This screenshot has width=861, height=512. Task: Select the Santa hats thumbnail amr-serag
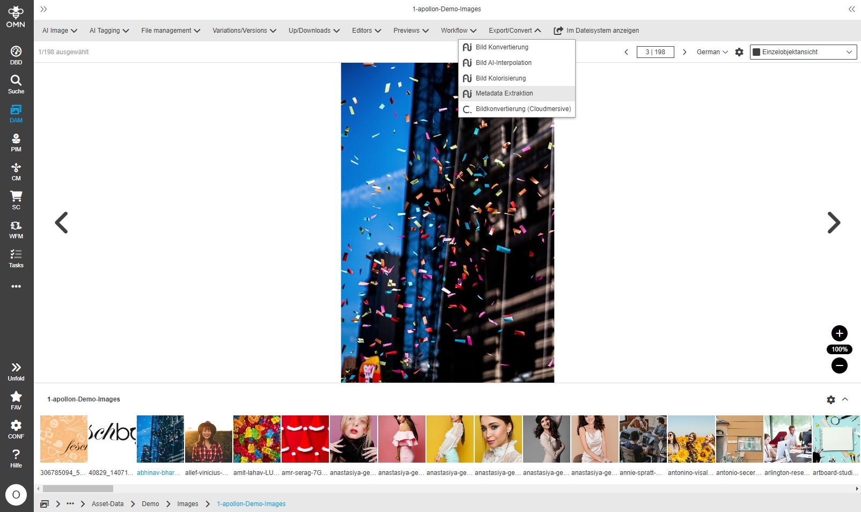point(305,439)
